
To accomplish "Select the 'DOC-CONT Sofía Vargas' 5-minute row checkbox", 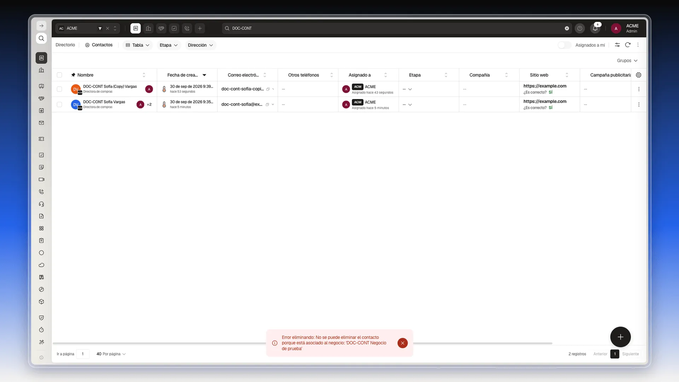I will 59,105.
